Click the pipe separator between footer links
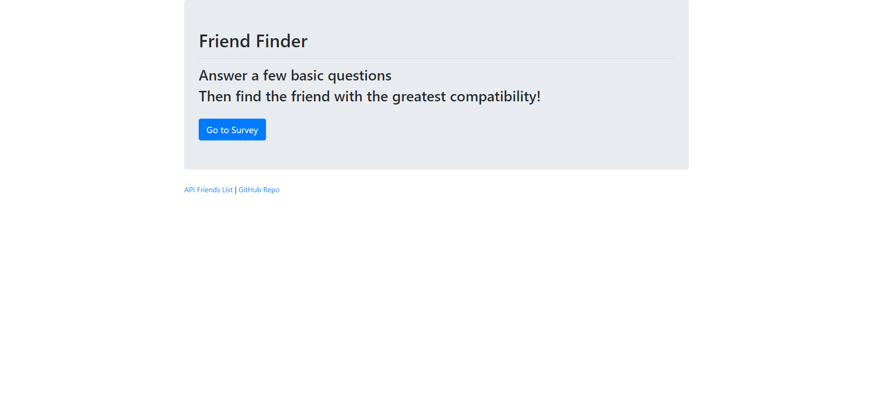873x404 pixels. click(x=236, y=190)
